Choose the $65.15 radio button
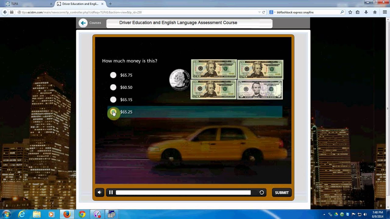This screenshot has width=390, height=219. [x=113, y=99]
